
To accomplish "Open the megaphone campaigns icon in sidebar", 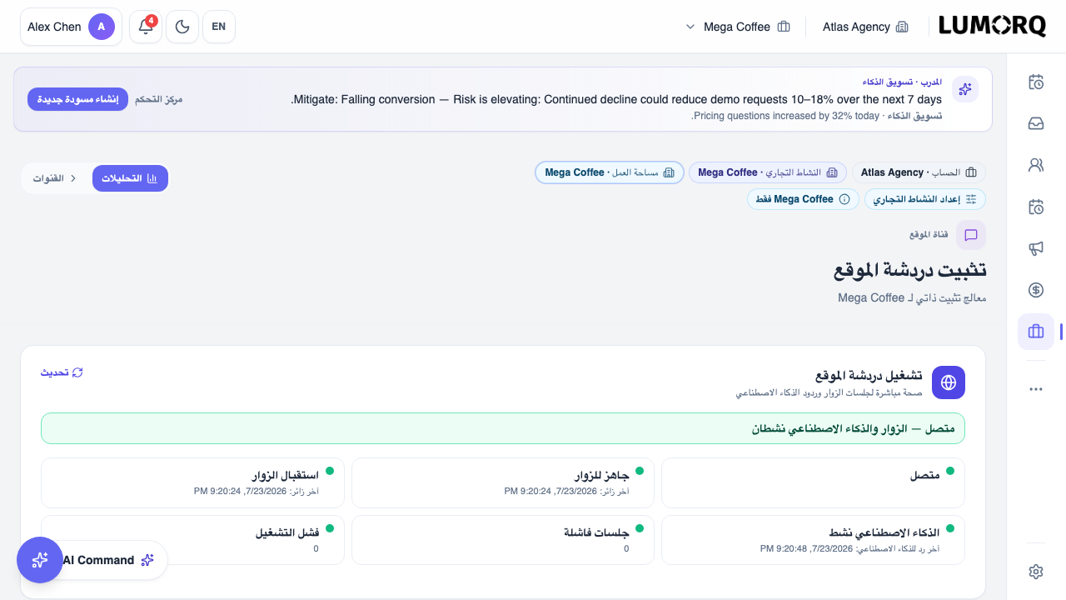I will (1036, 248).
